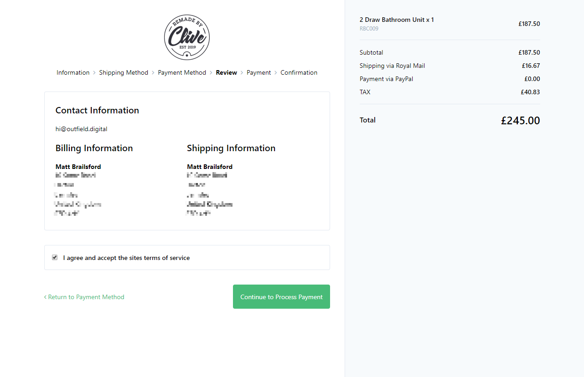Open the Shipping Method step
This screenshot has height=377, width=584.
click(x=124, y=73)
